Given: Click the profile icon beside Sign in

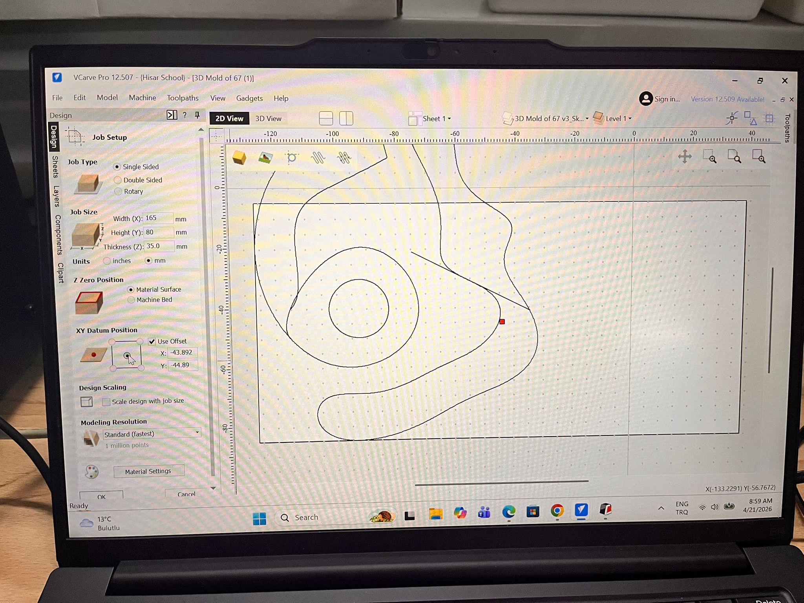Looking at the screenshot, I should point(646,99).
